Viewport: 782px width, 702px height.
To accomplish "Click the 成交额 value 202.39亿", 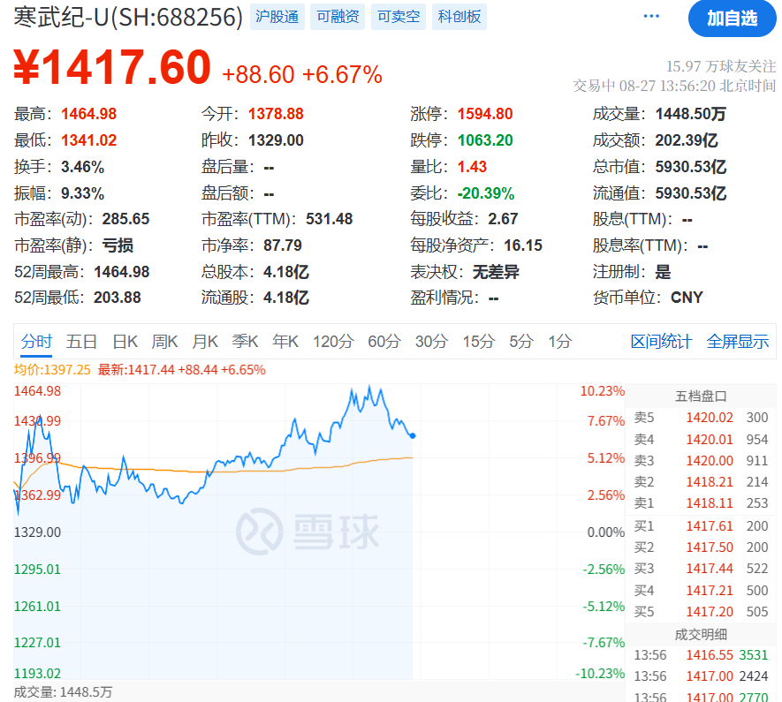I will point(687,140).
